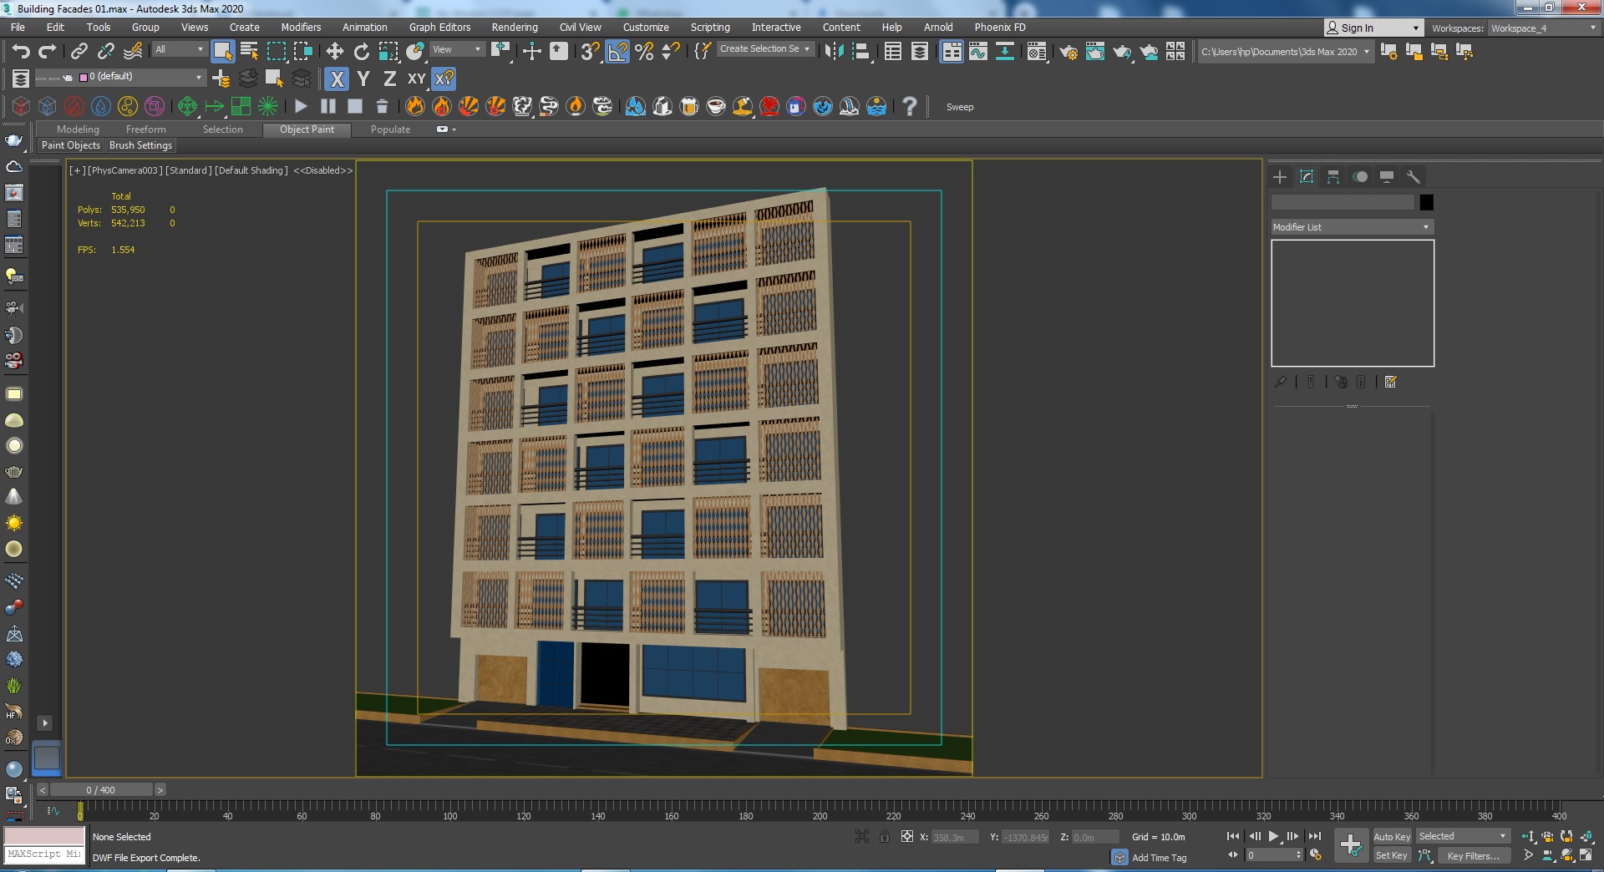Toggle the X axis constraint button

[337, 79]
